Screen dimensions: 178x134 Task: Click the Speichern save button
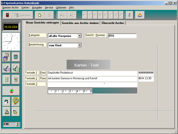(x=23, y=15)
